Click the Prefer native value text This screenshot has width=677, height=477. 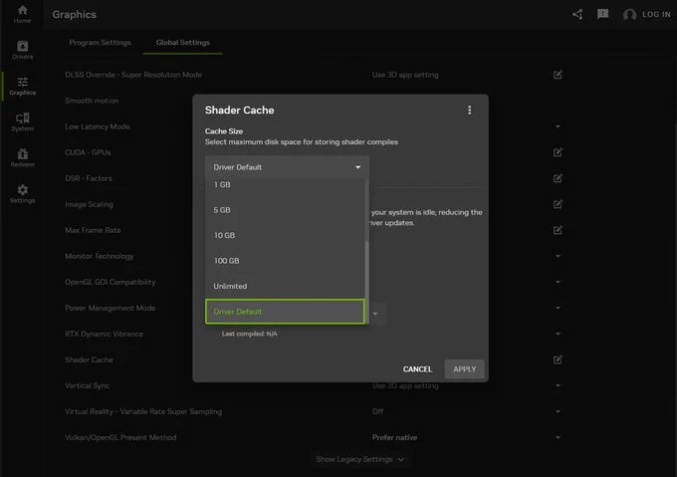tap(394, 437)
